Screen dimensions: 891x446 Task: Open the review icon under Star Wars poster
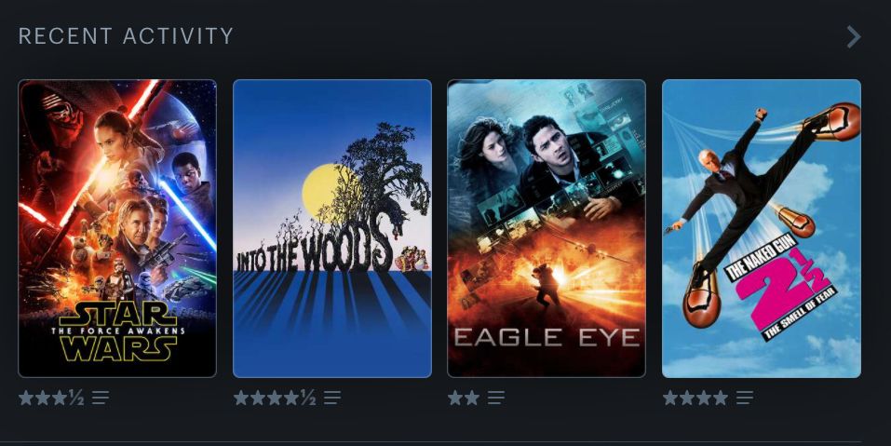[x=101, y=398]
